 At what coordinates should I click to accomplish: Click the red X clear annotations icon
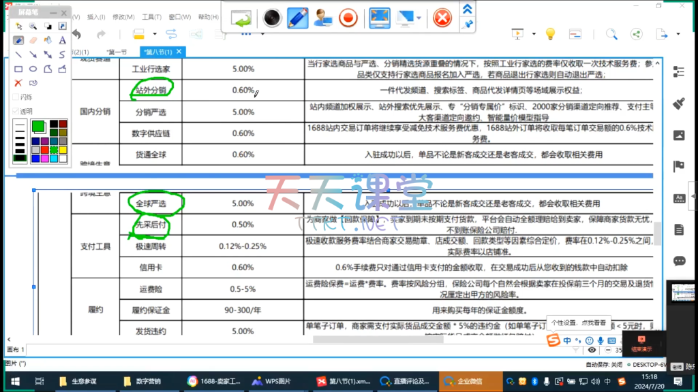pyautogui.click(x=18, y=82)
